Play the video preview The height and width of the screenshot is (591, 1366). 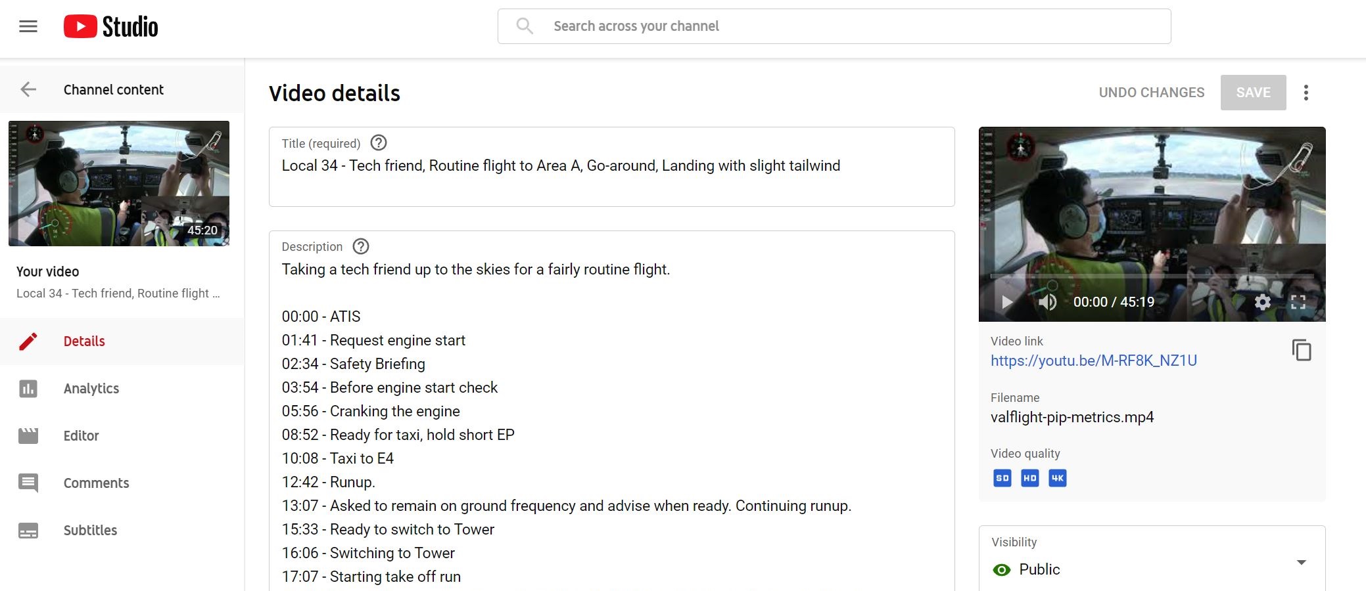1007,302
